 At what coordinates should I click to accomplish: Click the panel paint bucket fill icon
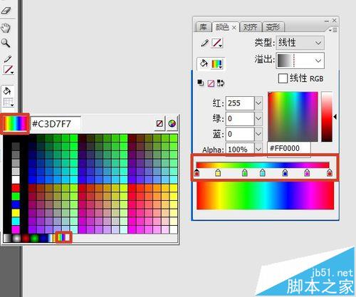coord(204,63)
